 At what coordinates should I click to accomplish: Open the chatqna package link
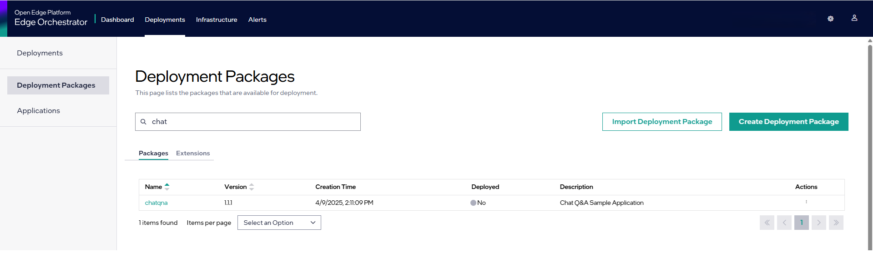[156, 203]
